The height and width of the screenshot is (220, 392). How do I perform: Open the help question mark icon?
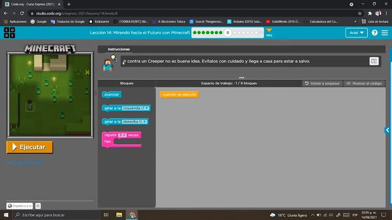coord(374,32)
